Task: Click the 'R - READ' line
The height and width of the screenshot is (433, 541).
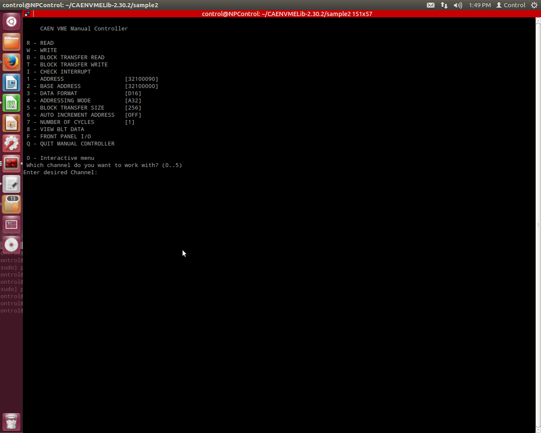Action: 40,43
